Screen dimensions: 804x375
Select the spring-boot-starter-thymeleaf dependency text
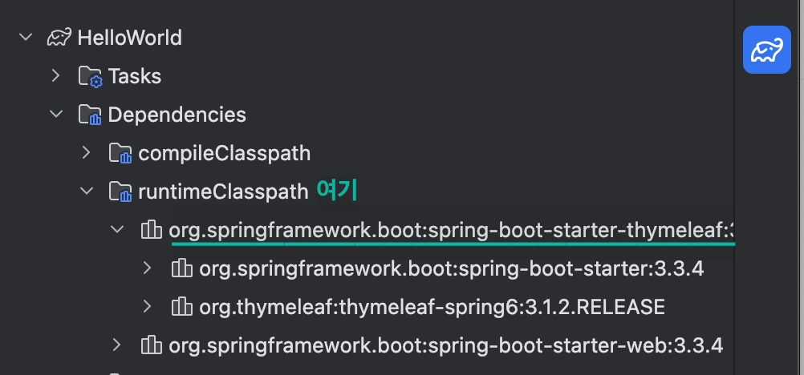point(453,231)
